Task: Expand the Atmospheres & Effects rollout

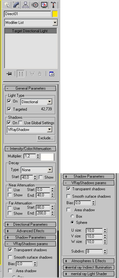Action: pos(89,261)
